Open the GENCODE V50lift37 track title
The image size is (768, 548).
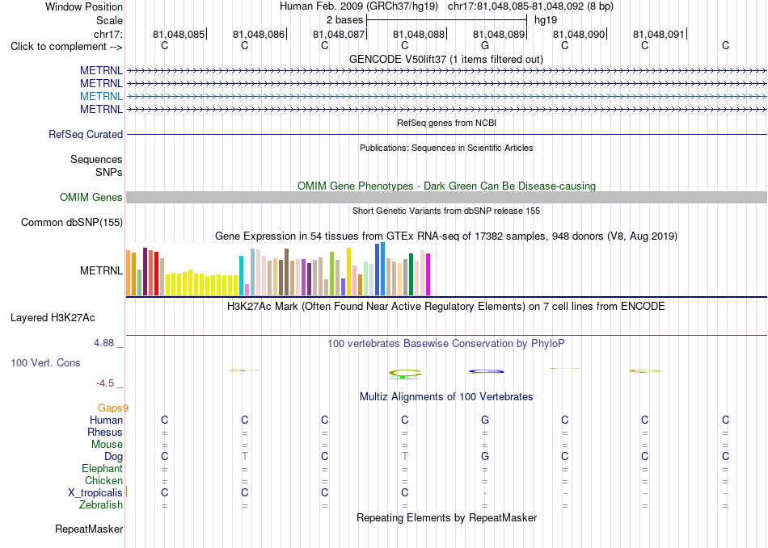point(445,59)
